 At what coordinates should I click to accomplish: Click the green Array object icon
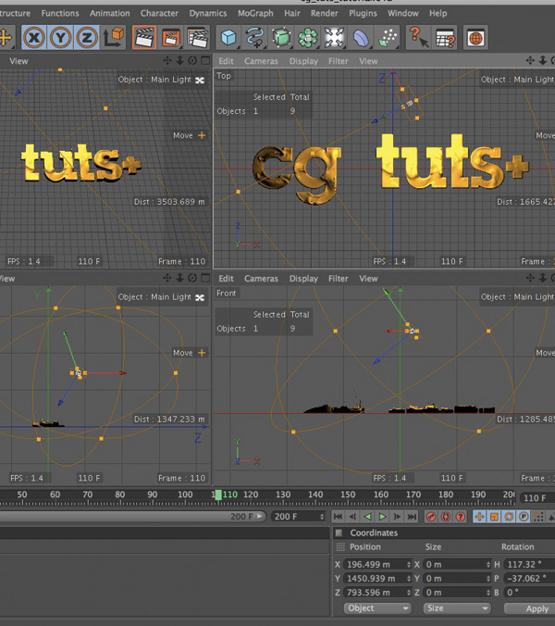tap(307, 38)
